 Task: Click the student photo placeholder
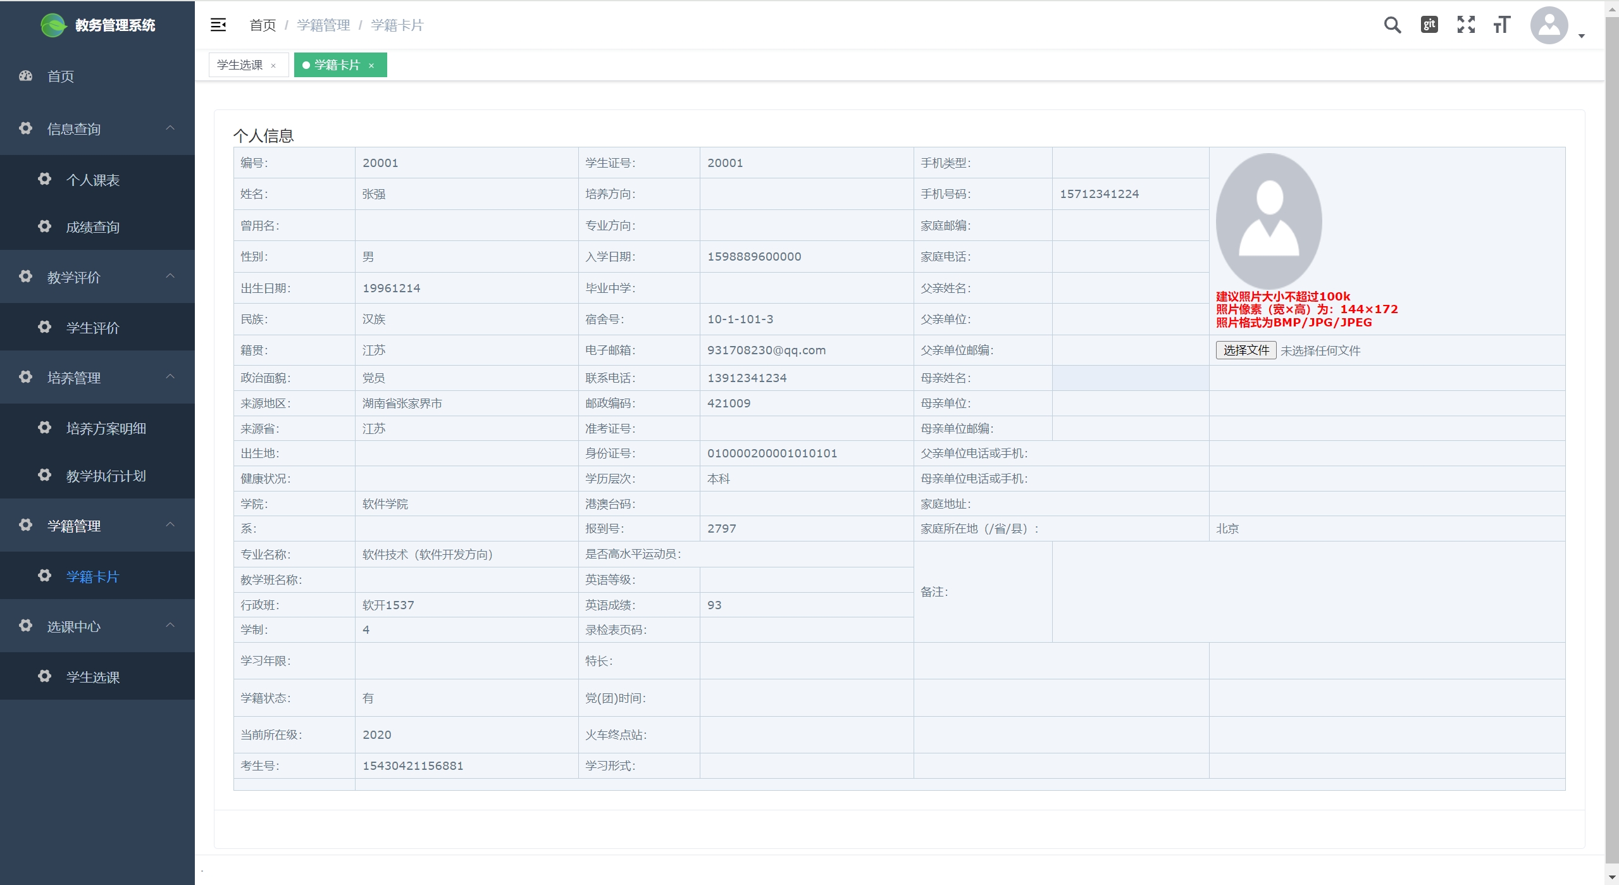tap(1269, 221)
